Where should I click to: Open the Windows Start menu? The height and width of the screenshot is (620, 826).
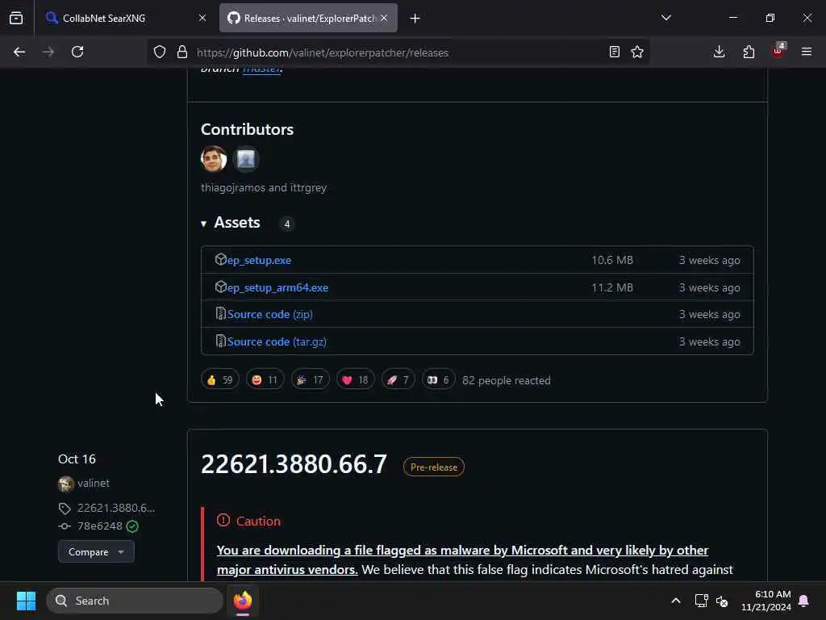tap(26, 601)
